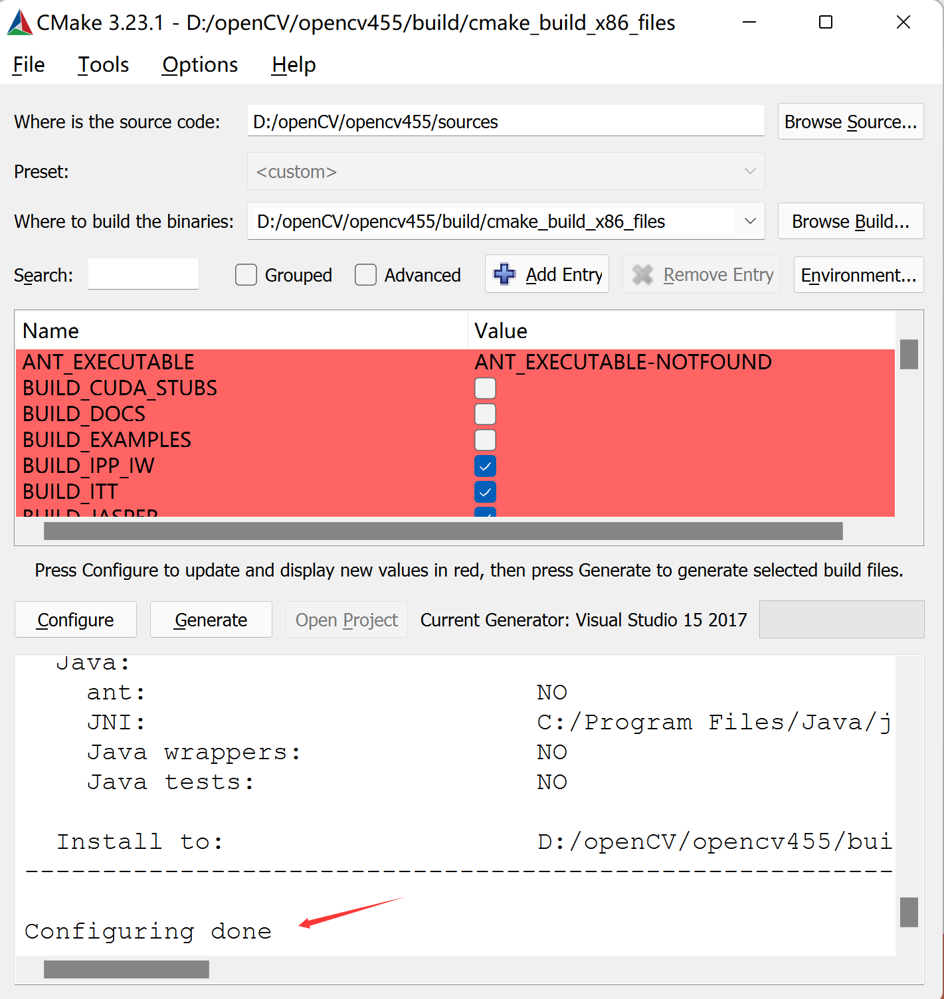Click the Browse Build button
Image resolution: width=944 pixels, height=999 pixels.
point(850,221)
